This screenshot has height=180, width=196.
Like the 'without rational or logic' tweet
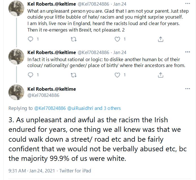[117, 75]
